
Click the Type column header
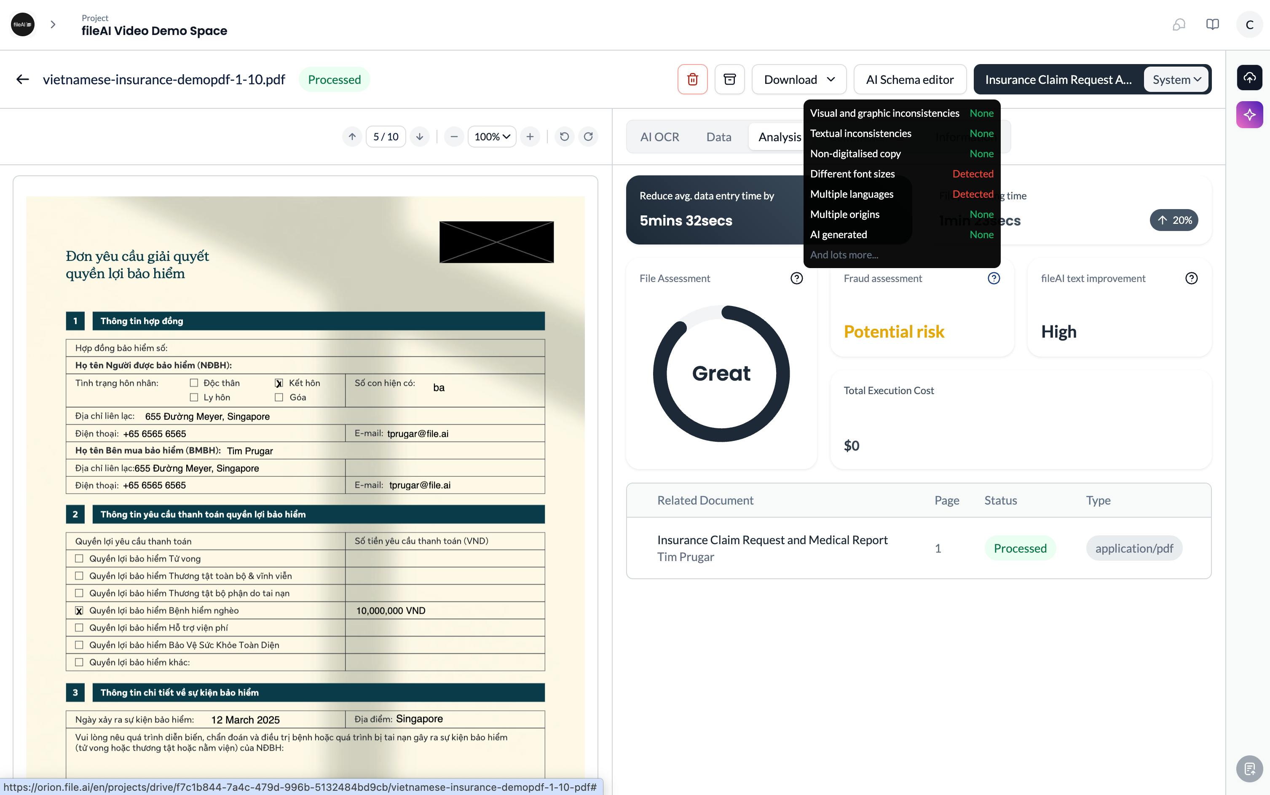pos(1098,500)
